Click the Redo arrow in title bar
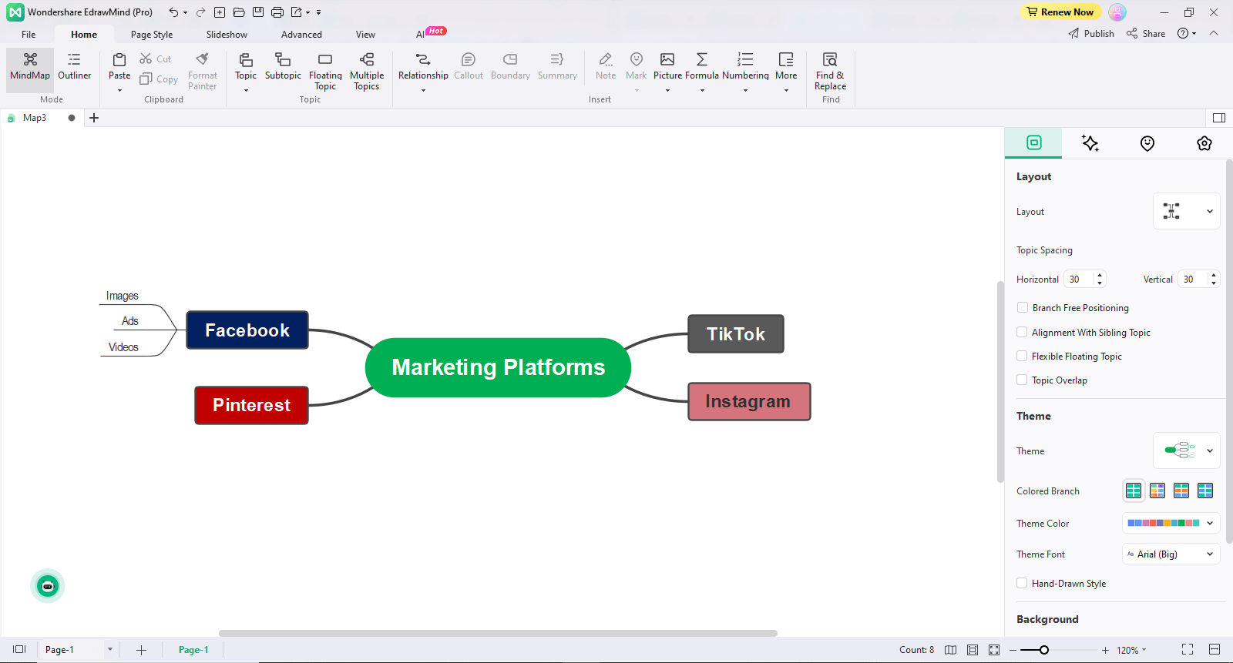Viewport: 1233px width, 663px height. coord(200,12)
